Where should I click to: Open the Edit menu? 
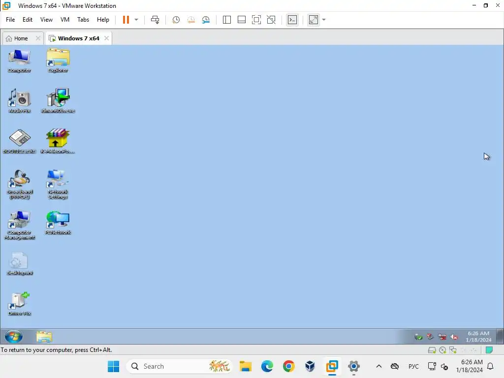coord(28,20)
